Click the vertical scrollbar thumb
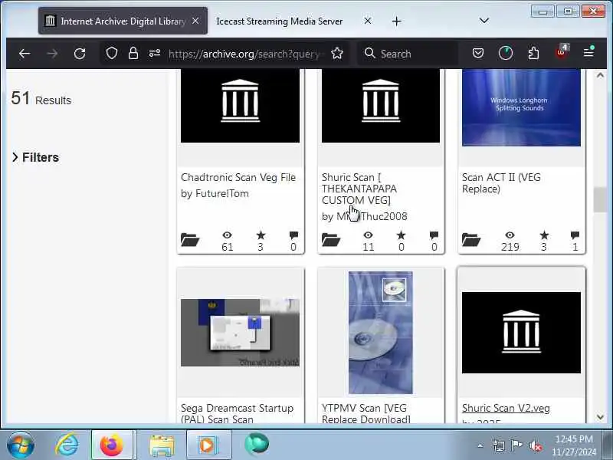Image resolution: width=613 pixels, height=460 pixels. [x=600, y=200]
